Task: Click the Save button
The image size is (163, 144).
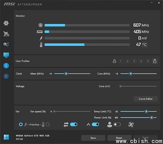Action: click(93, 138)
